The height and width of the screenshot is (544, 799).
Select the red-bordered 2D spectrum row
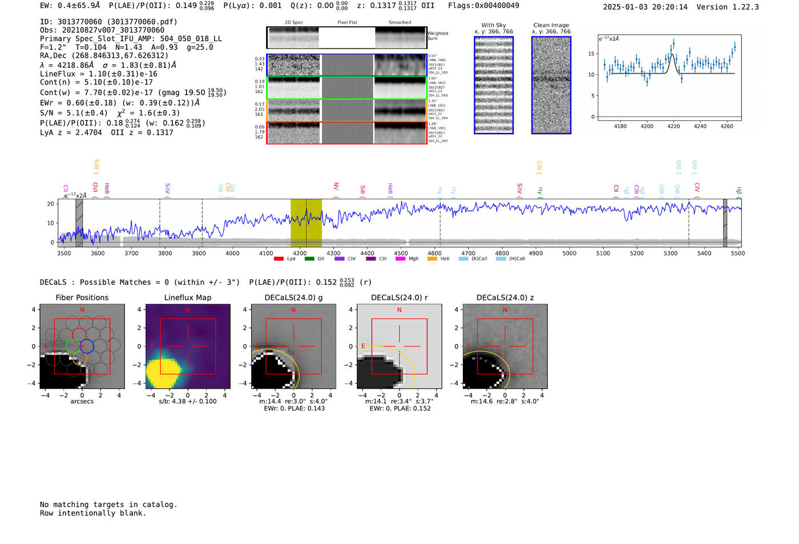pyautogui.click(x=346, y=133)
